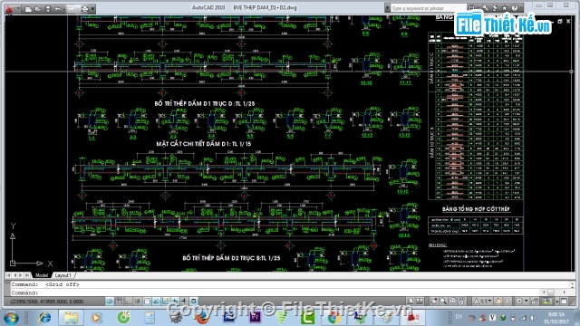Click the Open file icon

point(38,9)
